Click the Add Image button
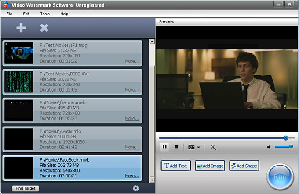299x194 pixels. coord(210,166)
